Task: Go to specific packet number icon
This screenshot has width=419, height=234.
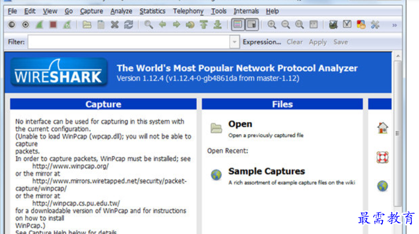Action: coord(190,25)
